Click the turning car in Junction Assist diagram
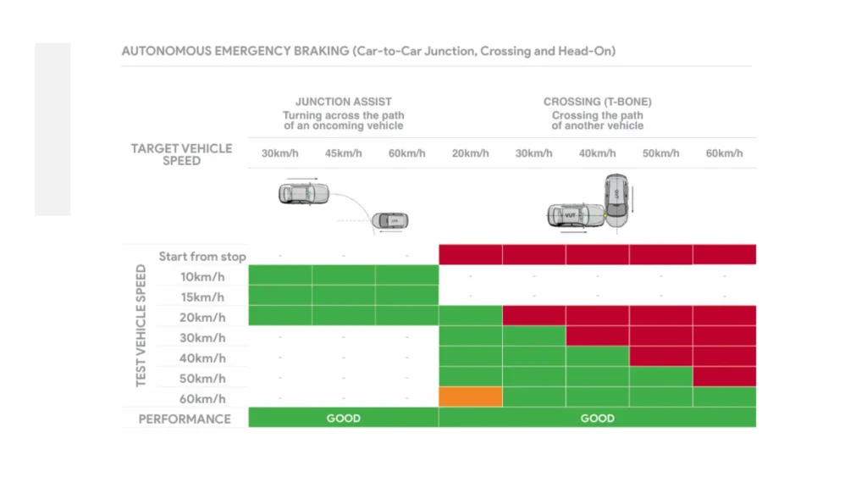Viewport: 867px width, 488px height. (x=299, y=193)
